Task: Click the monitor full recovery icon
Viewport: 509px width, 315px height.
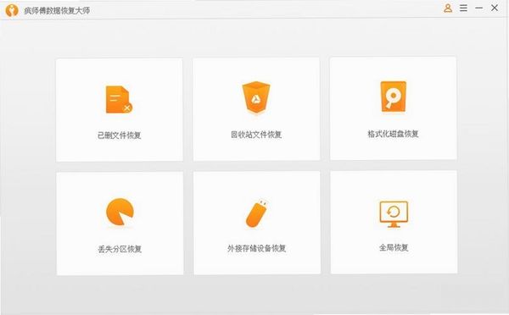Action: (394, 214)
